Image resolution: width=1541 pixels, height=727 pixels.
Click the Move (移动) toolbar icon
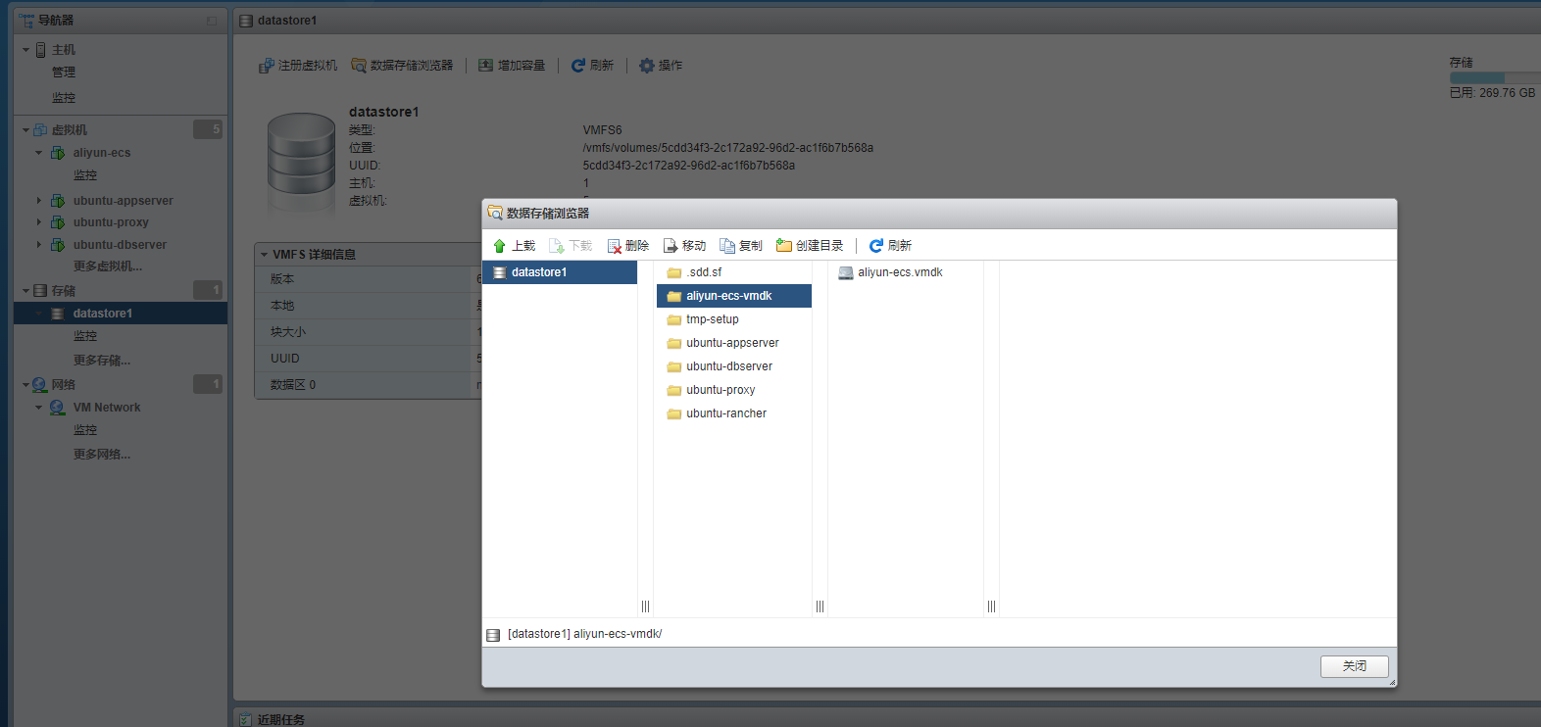(671, 246)
